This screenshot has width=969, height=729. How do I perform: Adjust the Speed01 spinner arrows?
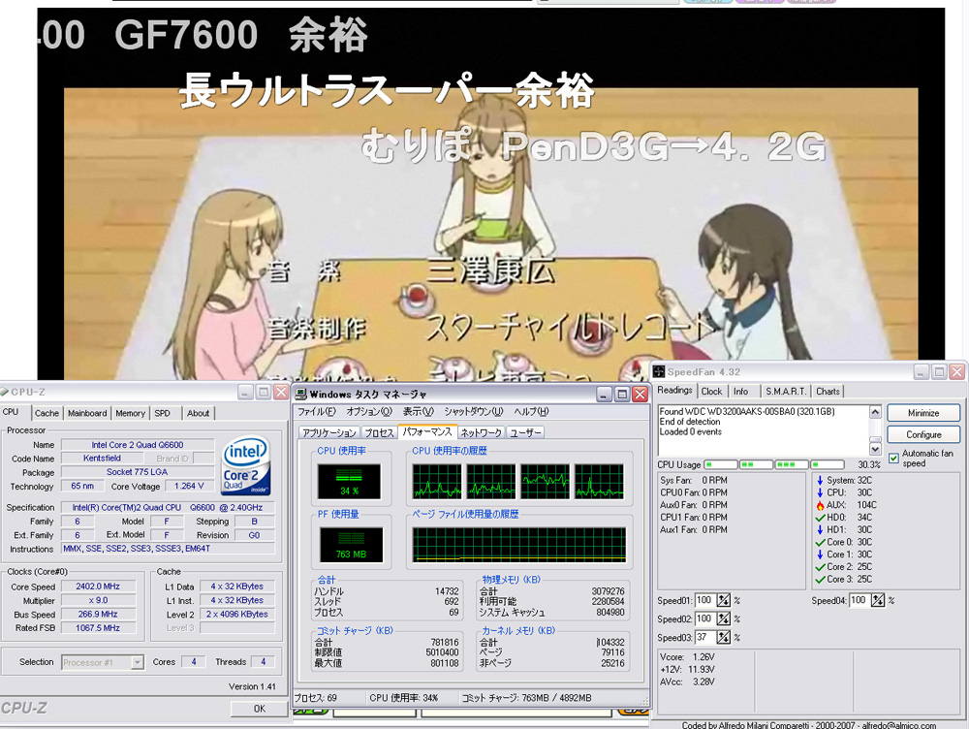coord(724,600)
